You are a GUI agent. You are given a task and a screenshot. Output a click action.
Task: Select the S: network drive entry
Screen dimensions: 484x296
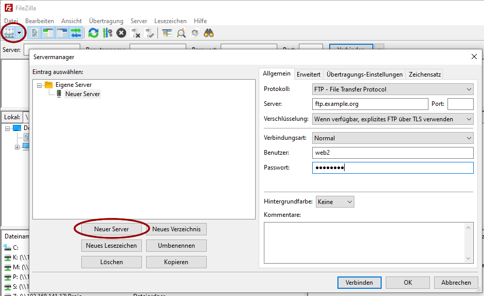pos(16,287)
